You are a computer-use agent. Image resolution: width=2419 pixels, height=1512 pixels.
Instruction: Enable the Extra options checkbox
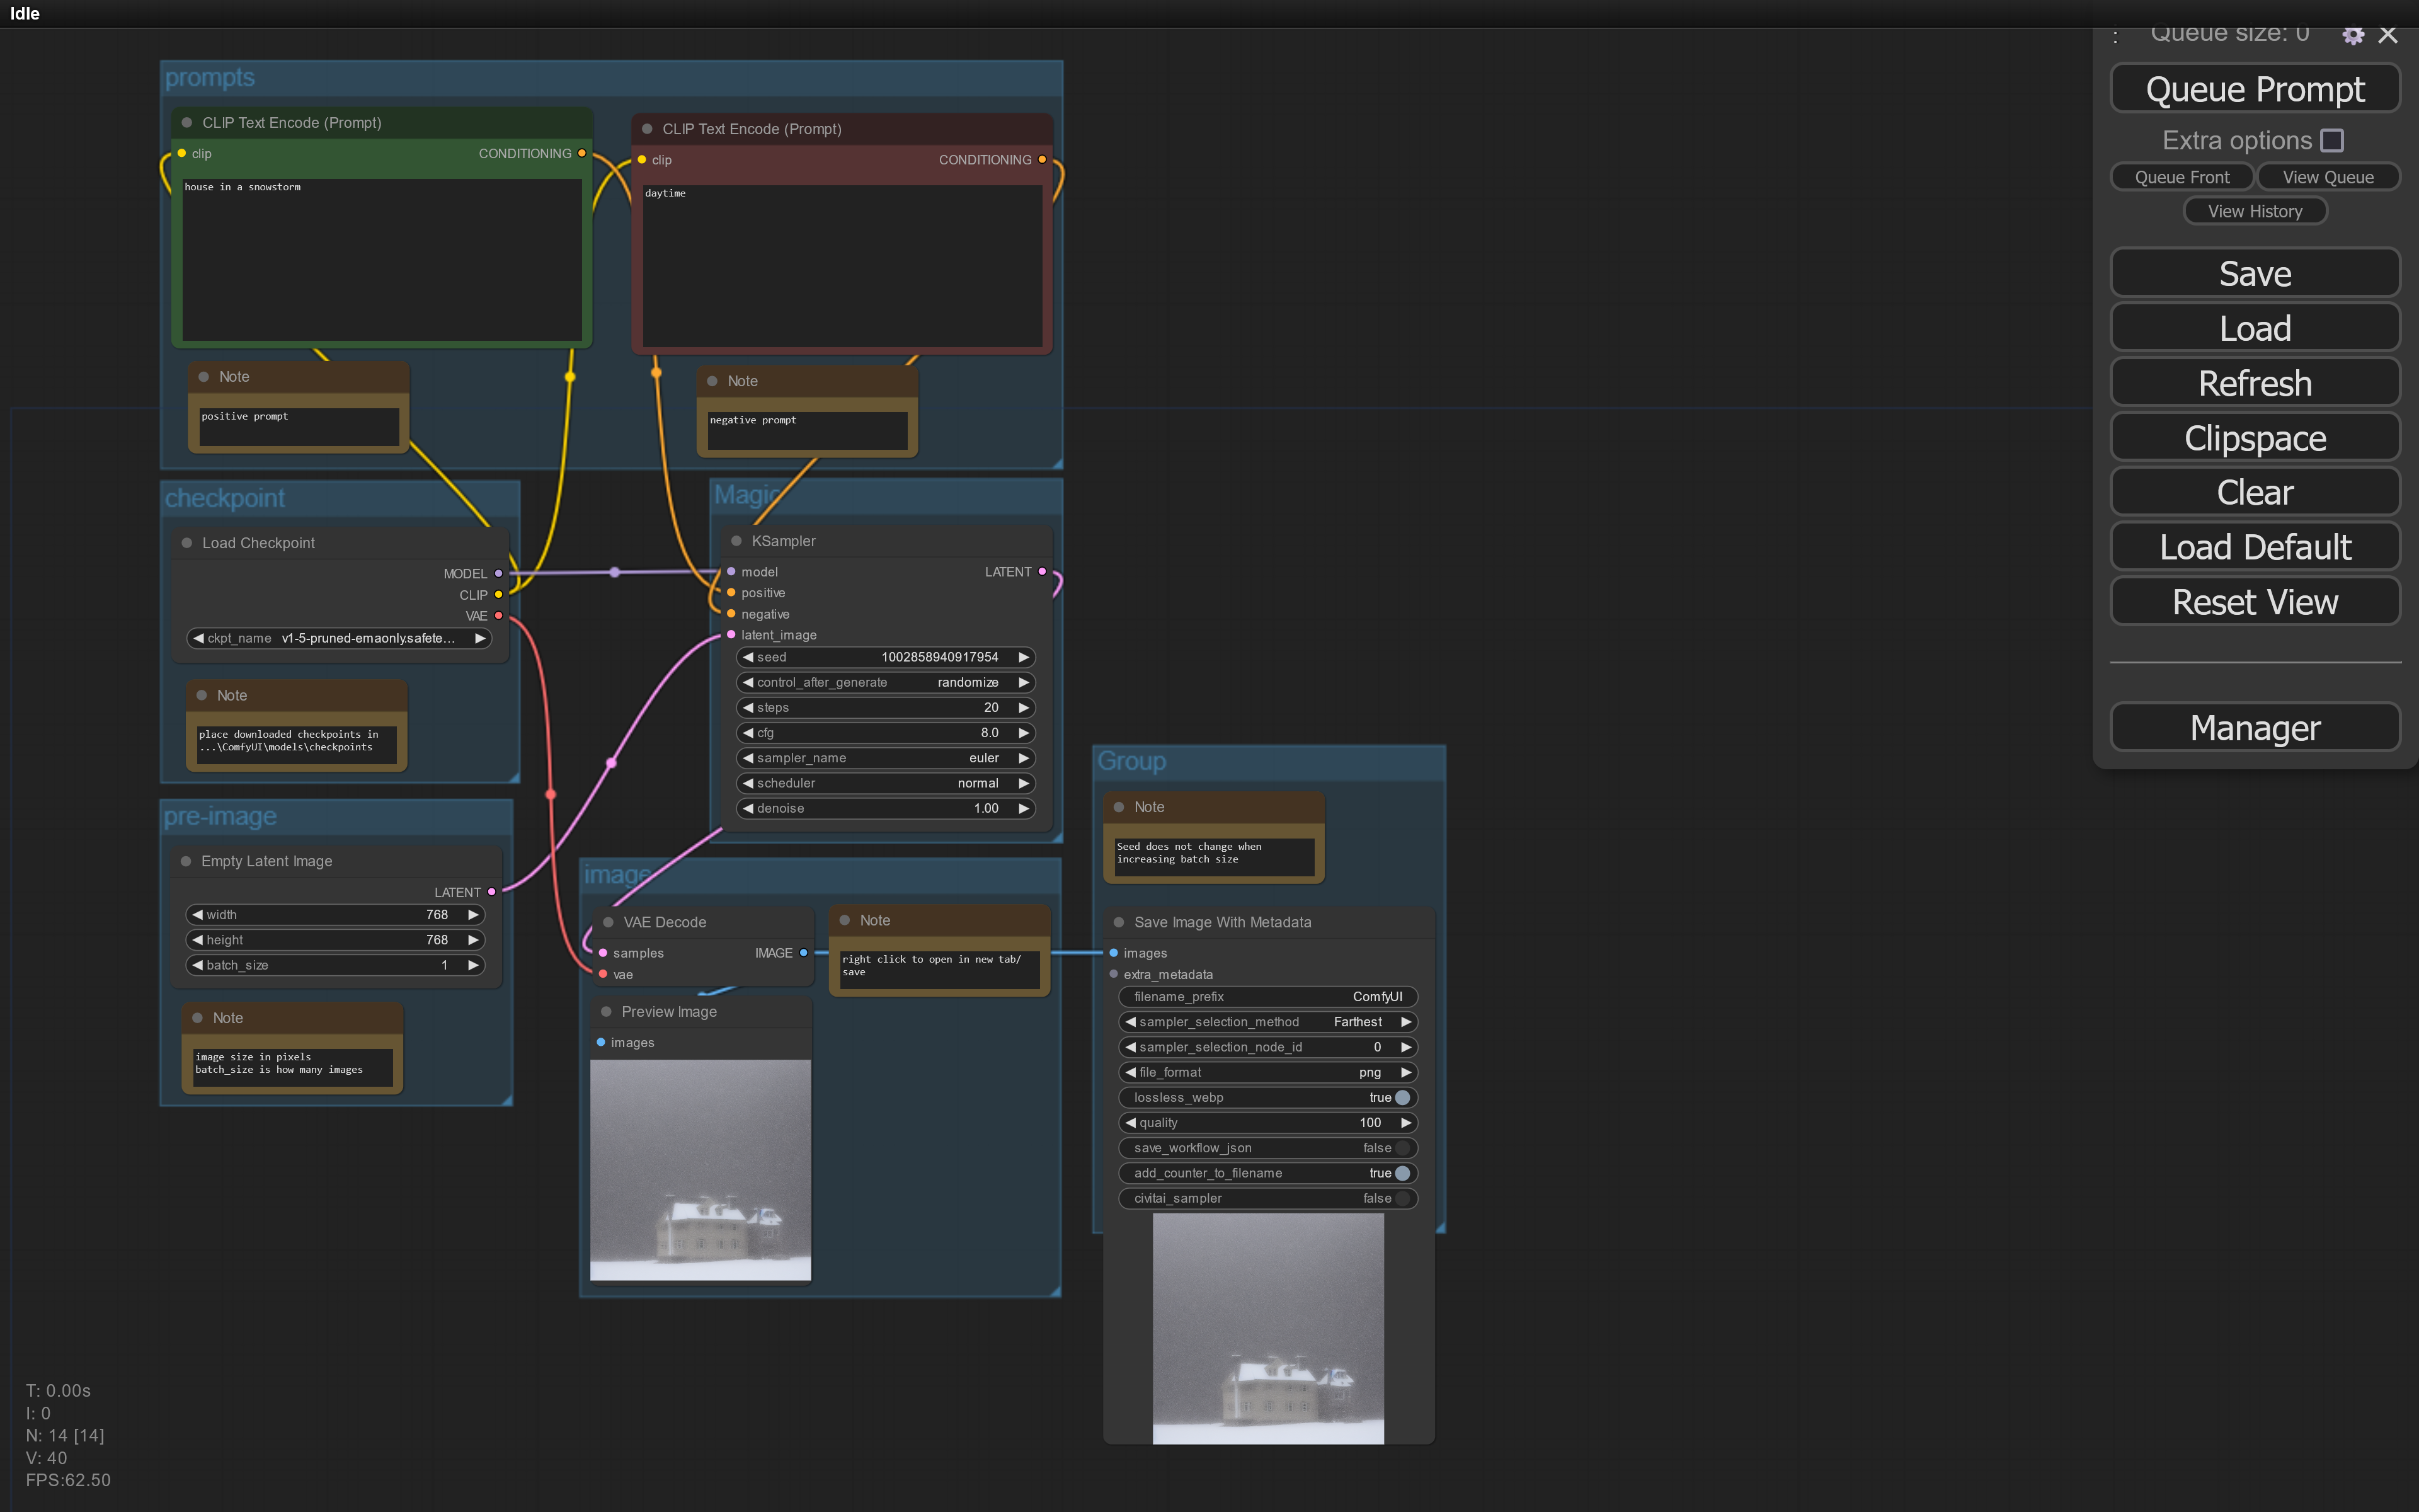(x=2332, y=141)
